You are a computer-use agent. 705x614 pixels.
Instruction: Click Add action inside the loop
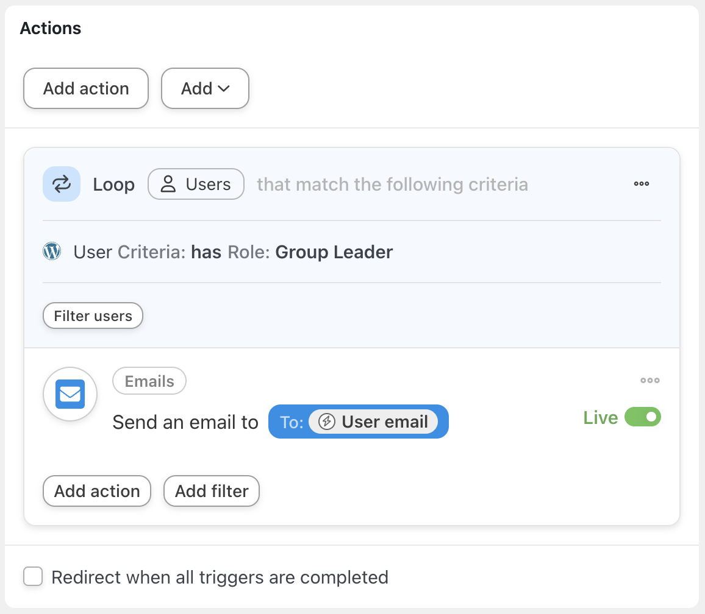(x=97, y=491)
